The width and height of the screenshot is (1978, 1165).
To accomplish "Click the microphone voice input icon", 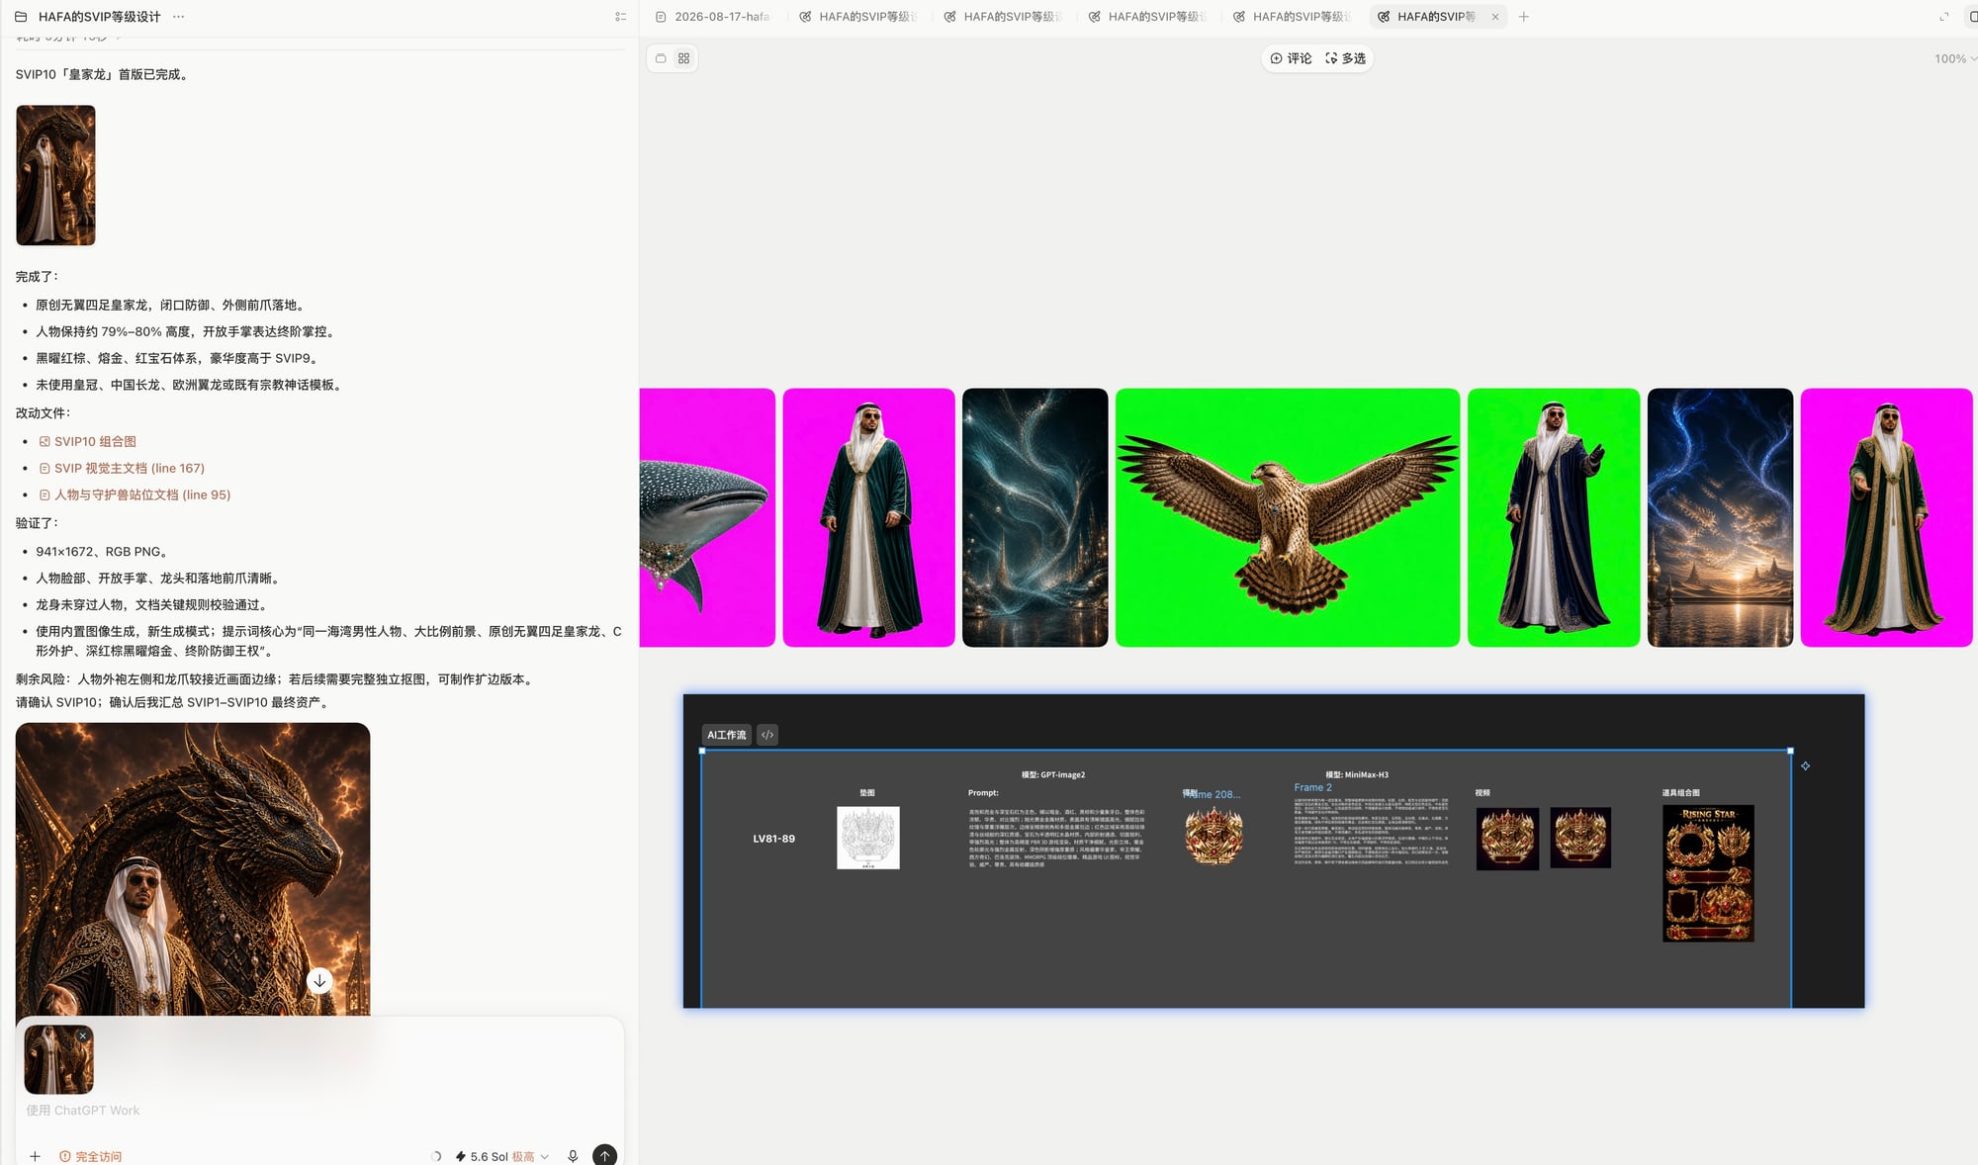I will point(573,1156).
